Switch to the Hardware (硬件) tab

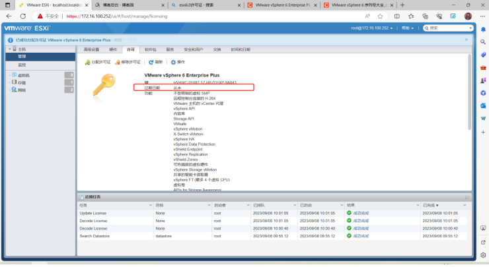(113, 49)
